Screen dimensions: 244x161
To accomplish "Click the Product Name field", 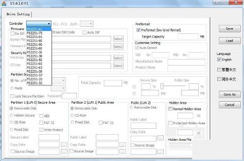I will tap(186, 68).
